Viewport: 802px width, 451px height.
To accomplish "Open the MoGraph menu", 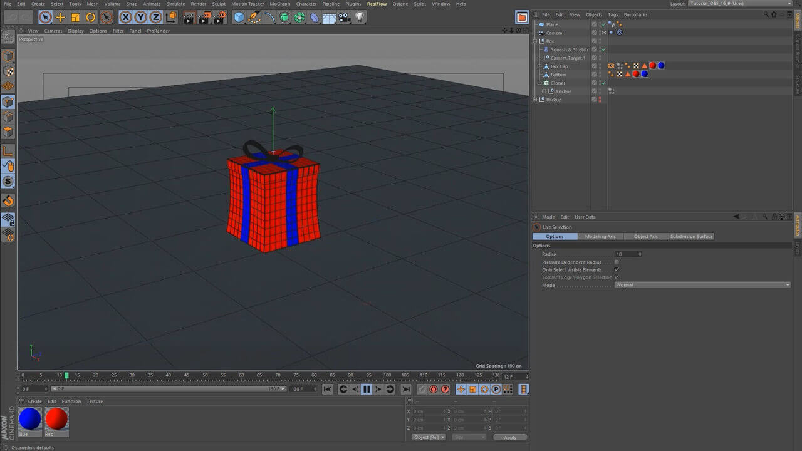I will coord(279,4).
